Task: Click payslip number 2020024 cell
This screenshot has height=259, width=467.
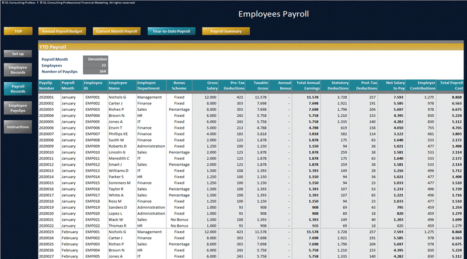Action: click(46, 238)
